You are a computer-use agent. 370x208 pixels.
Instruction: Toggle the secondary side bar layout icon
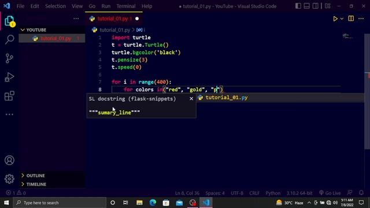[315, 6]
